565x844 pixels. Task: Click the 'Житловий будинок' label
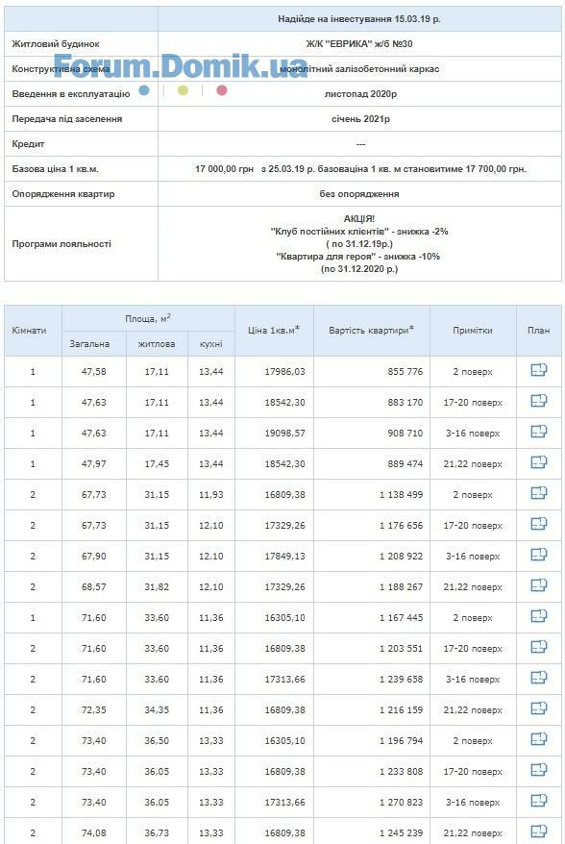point(56,43)
